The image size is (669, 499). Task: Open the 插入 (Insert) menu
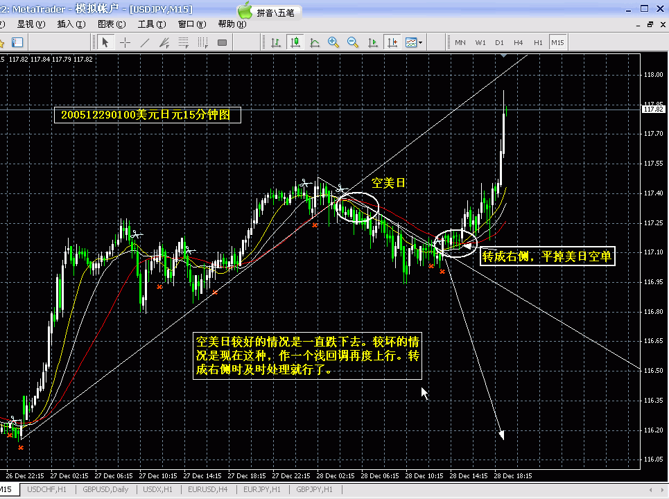71,24
